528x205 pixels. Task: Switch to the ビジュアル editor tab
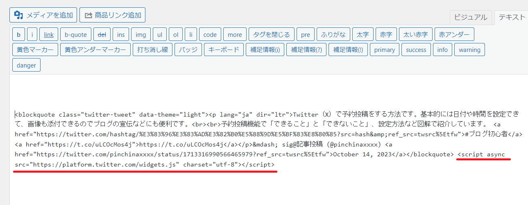tap(471, 17)
